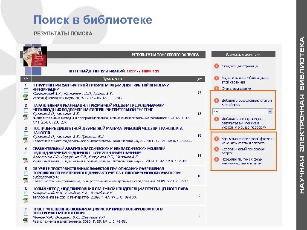
Task: Click journal line 'Успехи физических наук'
Action: (x=77, y=98)
